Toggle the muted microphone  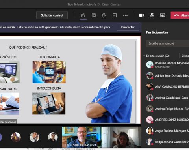pos(152,15)
